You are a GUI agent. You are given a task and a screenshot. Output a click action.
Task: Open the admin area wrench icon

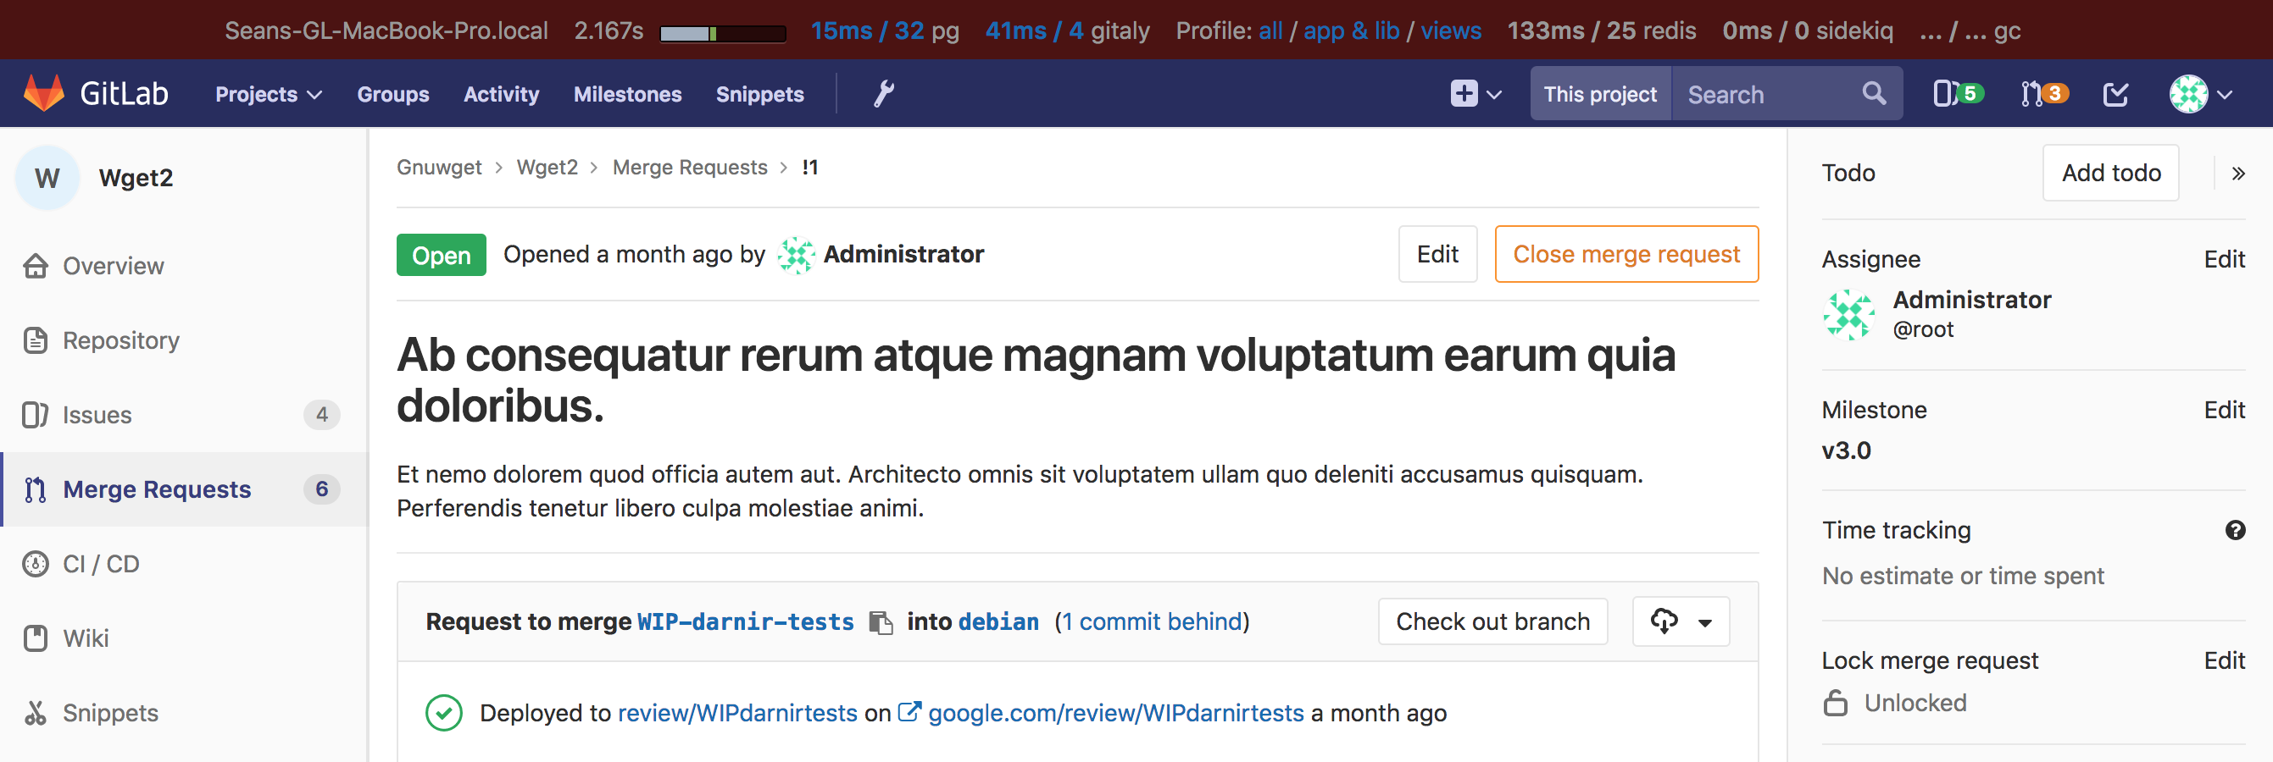pos(883,93)
